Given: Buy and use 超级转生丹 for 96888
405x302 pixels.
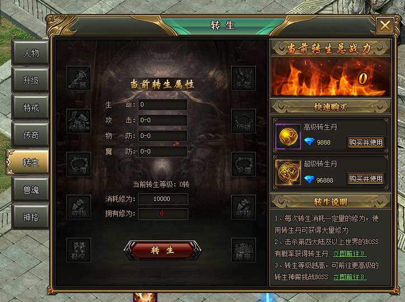Looking at the screenshot, I should coord(365,179).
